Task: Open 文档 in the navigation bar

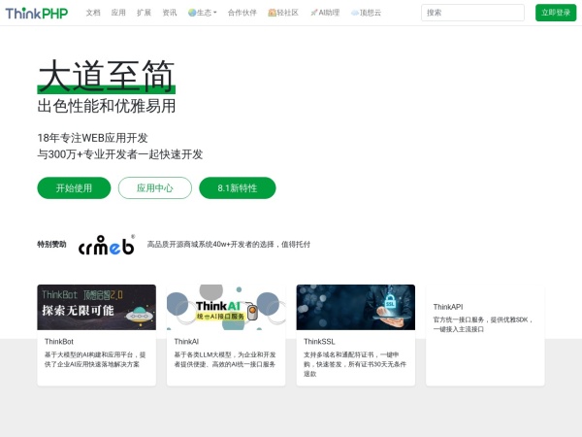Action: (93, 14)
